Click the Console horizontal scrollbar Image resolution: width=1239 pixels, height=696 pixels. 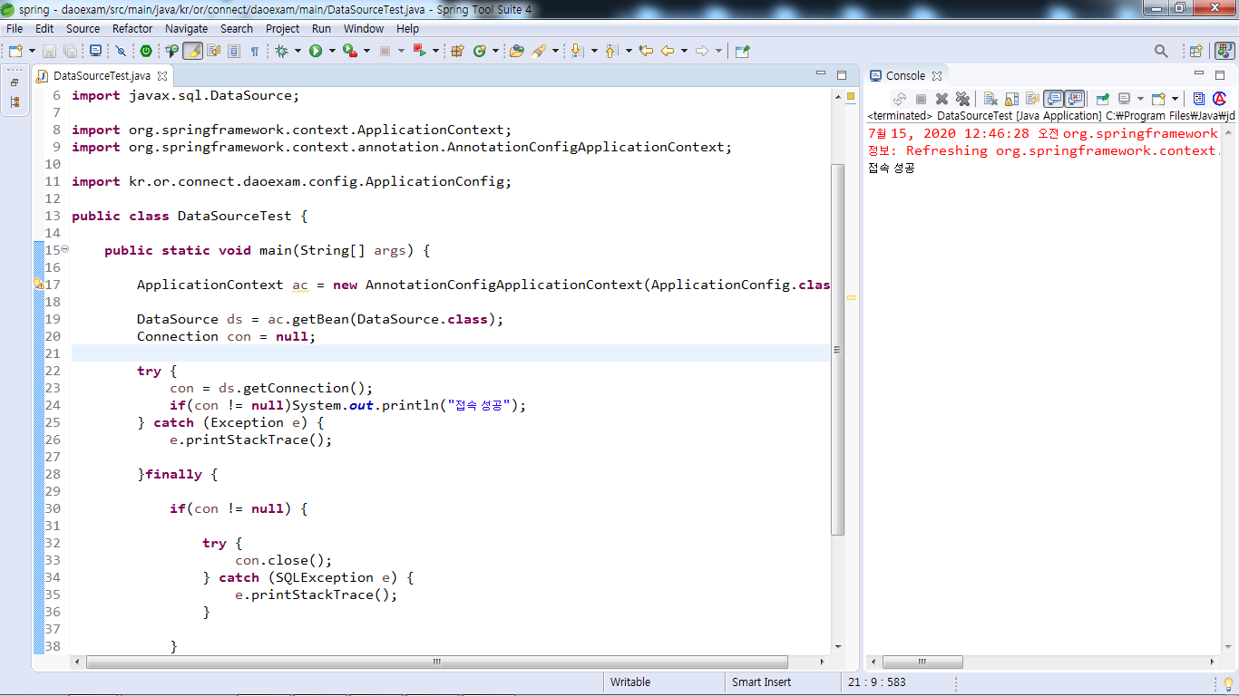[923, 662]
